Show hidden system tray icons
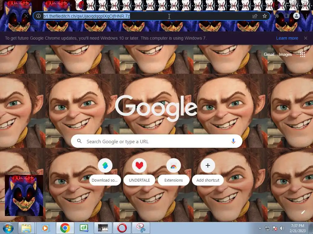This screenshot has height=234, width=313. pyautogui.click(x=260, y=228)
